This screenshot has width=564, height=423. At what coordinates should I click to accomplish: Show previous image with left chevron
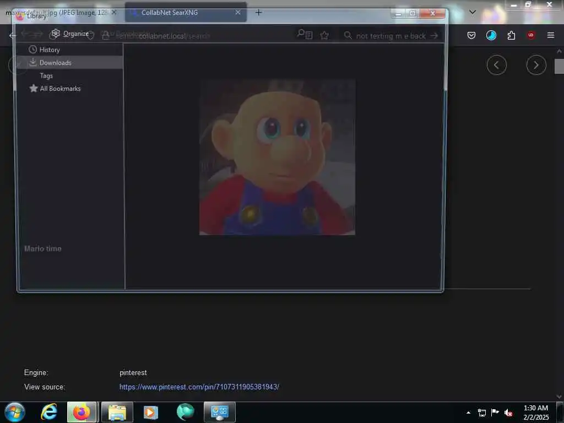[496, 65]
